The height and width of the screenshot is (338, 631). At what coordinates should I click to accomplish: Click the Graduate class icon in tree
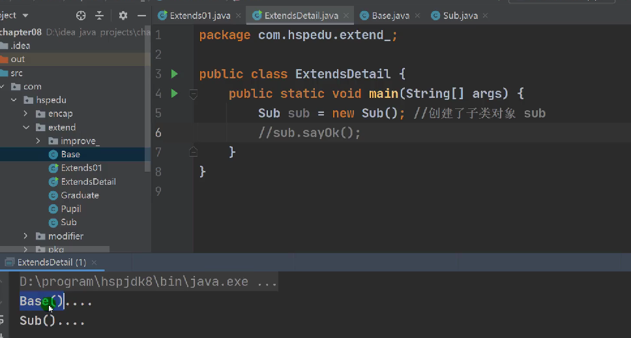coord(53,195)
